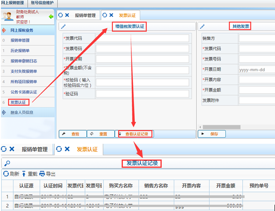
Task: Click the 验证码 input field
Action: (142, 94)
